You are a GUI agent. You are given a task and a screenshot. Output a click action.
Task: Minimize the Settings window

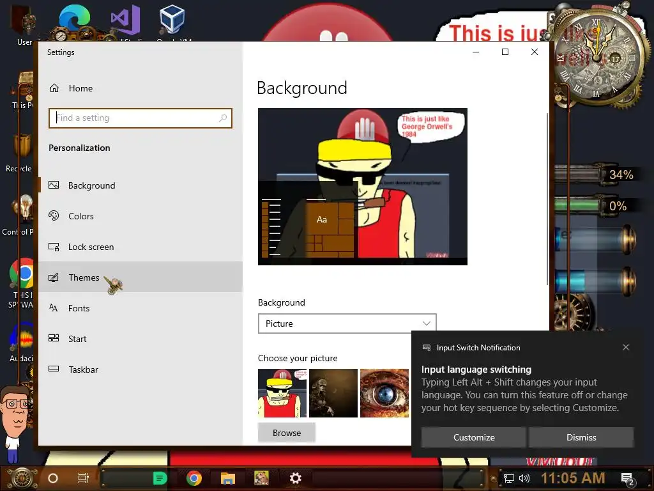click(x=475, y=52)
